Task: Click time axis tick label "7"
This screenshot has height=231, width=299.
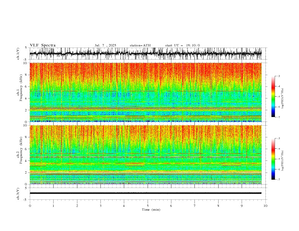Action: [x=195, y=206]
